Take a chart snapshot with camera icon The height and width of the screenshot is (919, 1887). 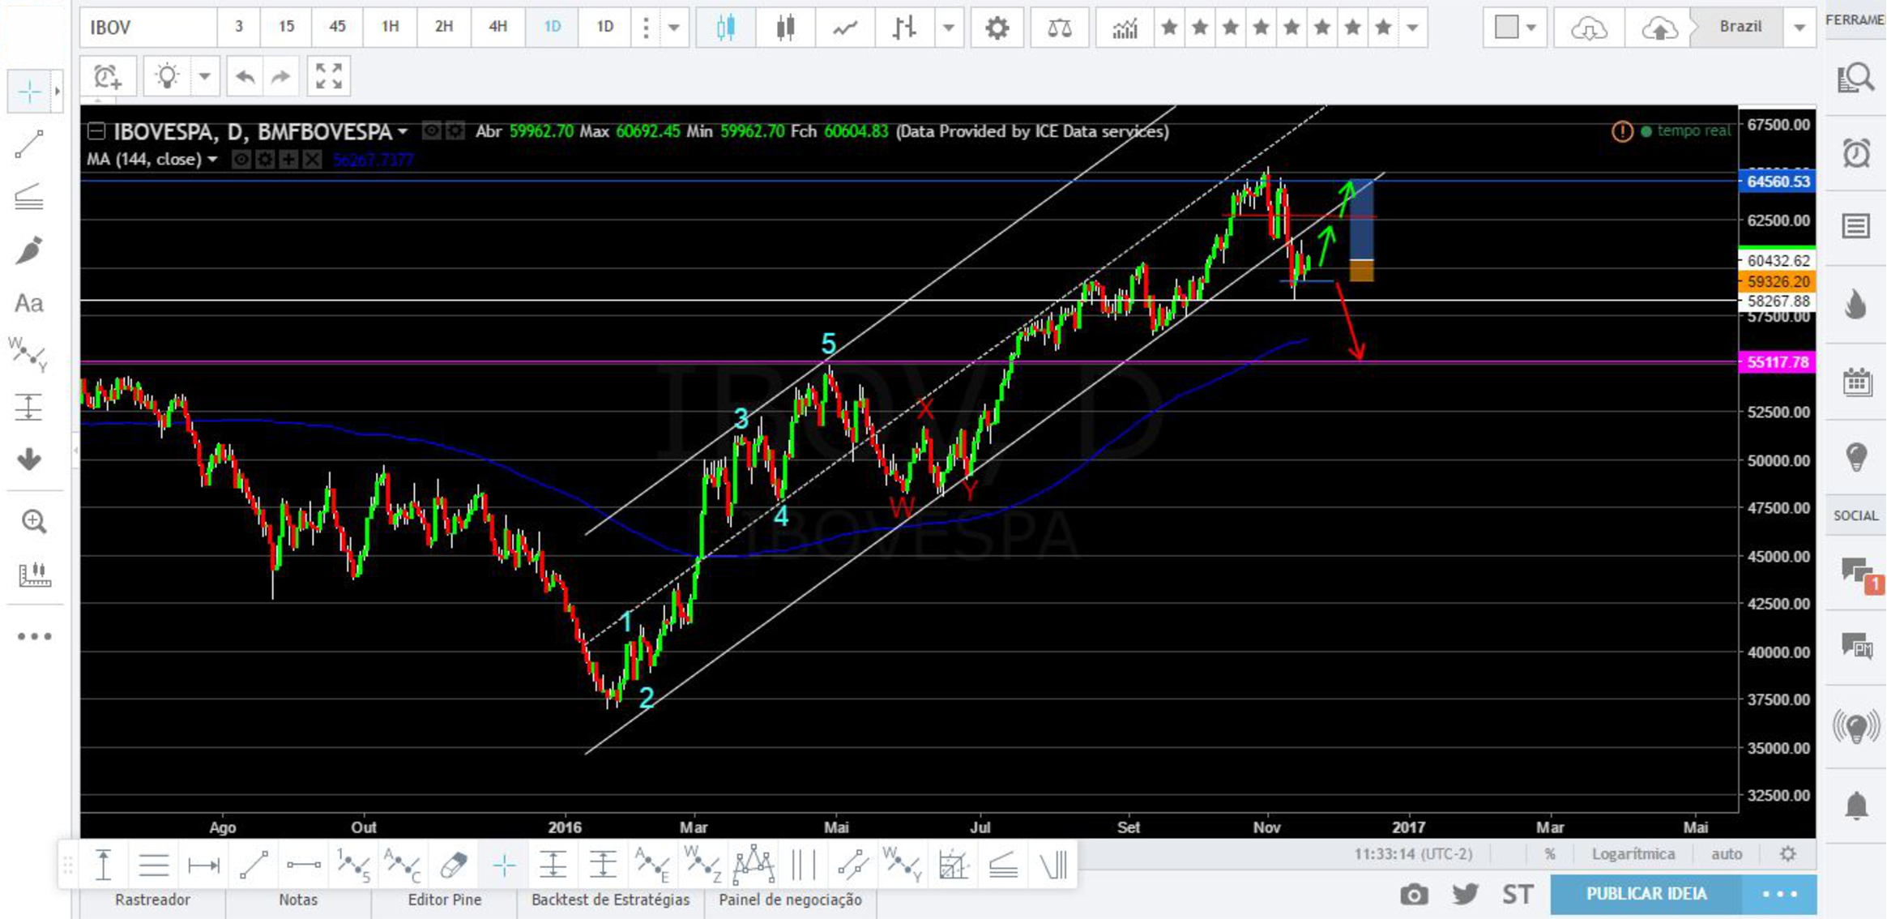(1414, 895)
